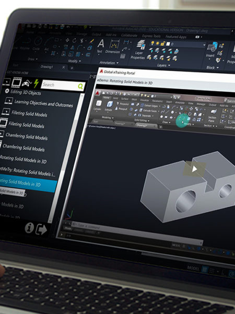Toggle the layer freeze sun icon
This screenshot has height=314, width=235.
point(158,43)
